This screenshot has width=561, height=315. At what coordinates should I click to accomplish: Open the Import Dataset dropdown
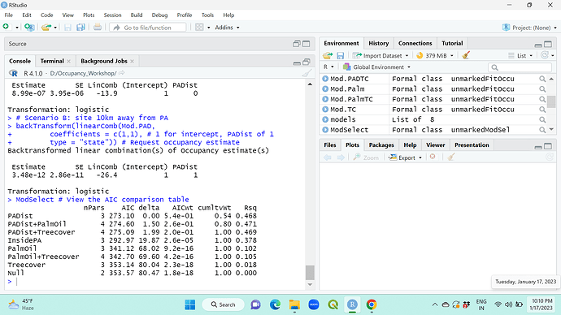point(381,56)
